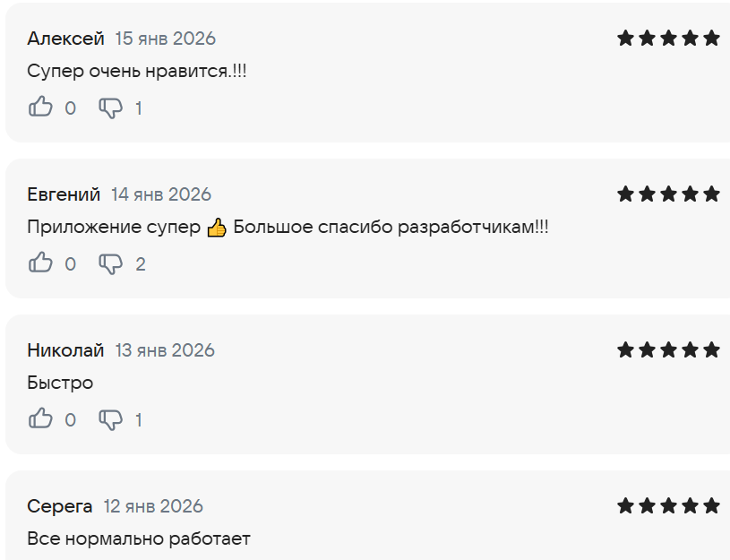Open reviewer name Алексей
This screenshot has width=730, height=560.
pos(65,39)
